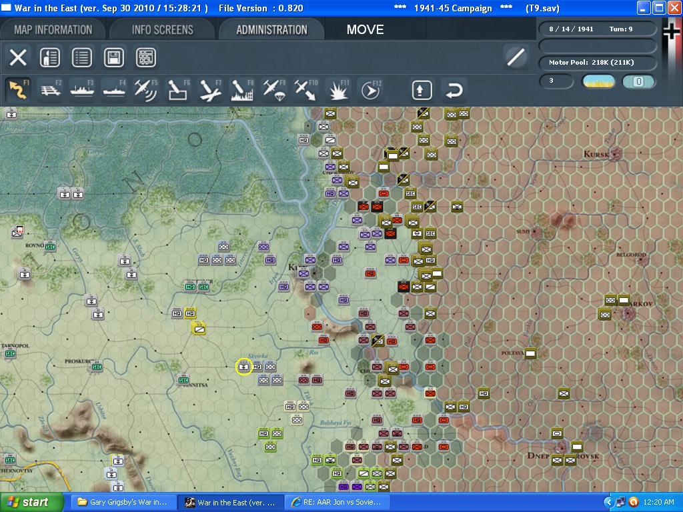Select the F4 amphibious transport mode
The width and height of the screenshot is (683, 512).
[114, 90]
